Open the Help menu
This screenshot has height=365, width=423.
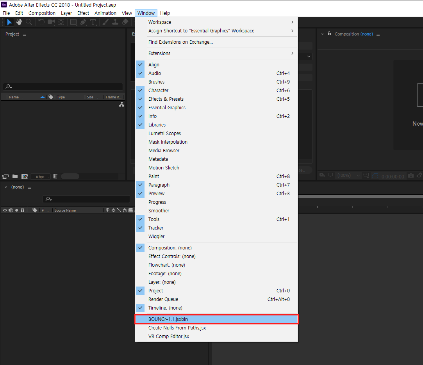(165, 13)
